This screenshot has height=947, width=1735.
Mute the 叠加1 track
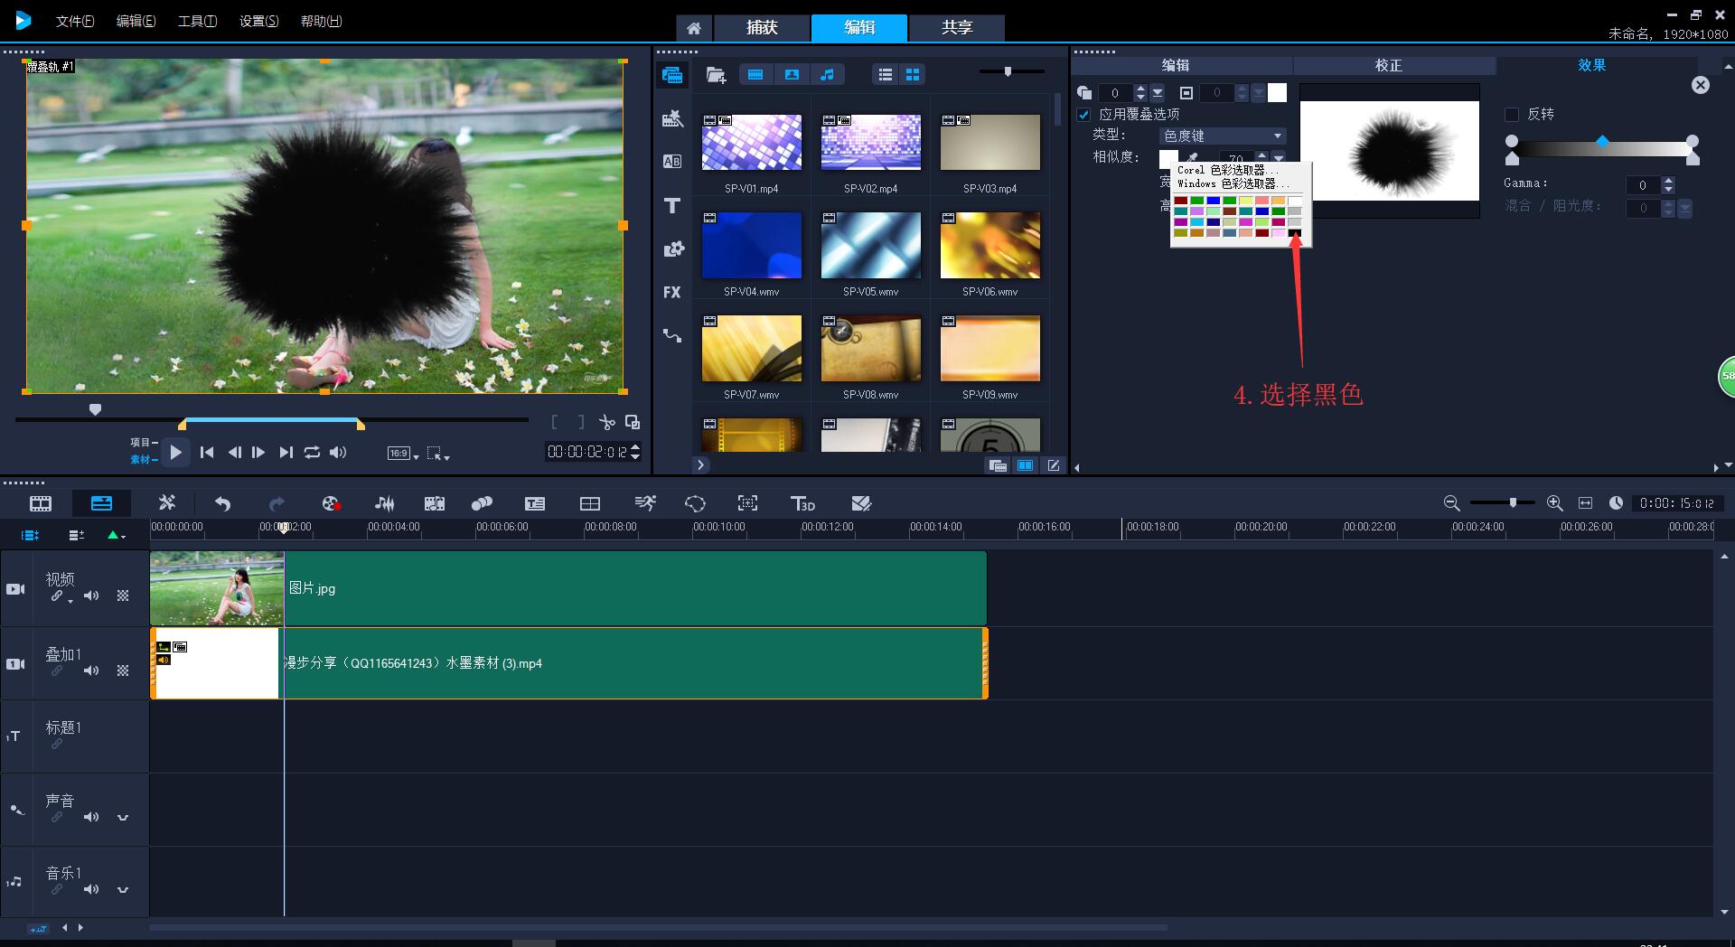(x=91, y=670)
